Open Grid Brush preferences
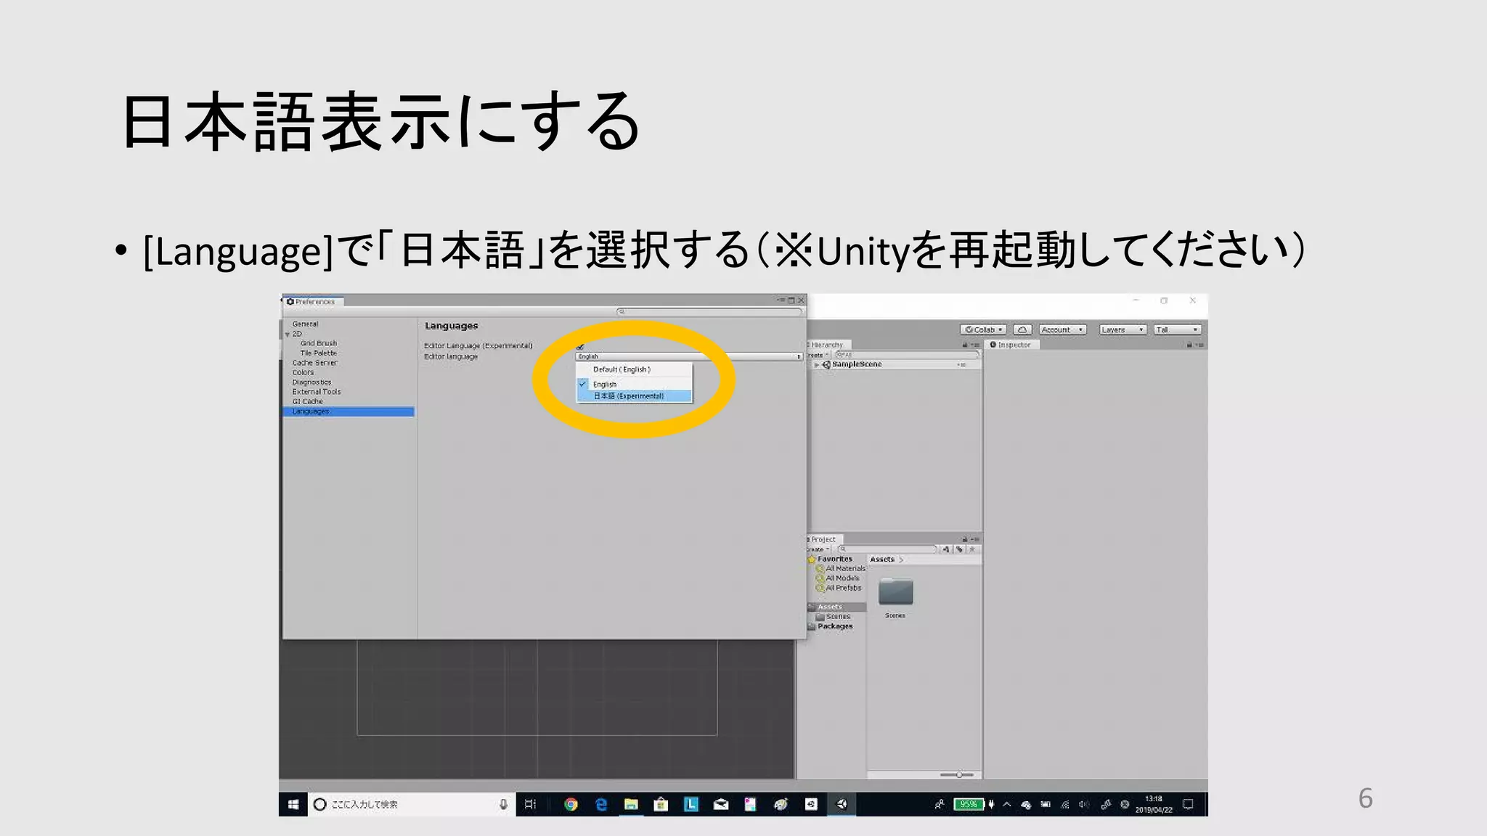The image size is (1487, 836). click(319, 343)
